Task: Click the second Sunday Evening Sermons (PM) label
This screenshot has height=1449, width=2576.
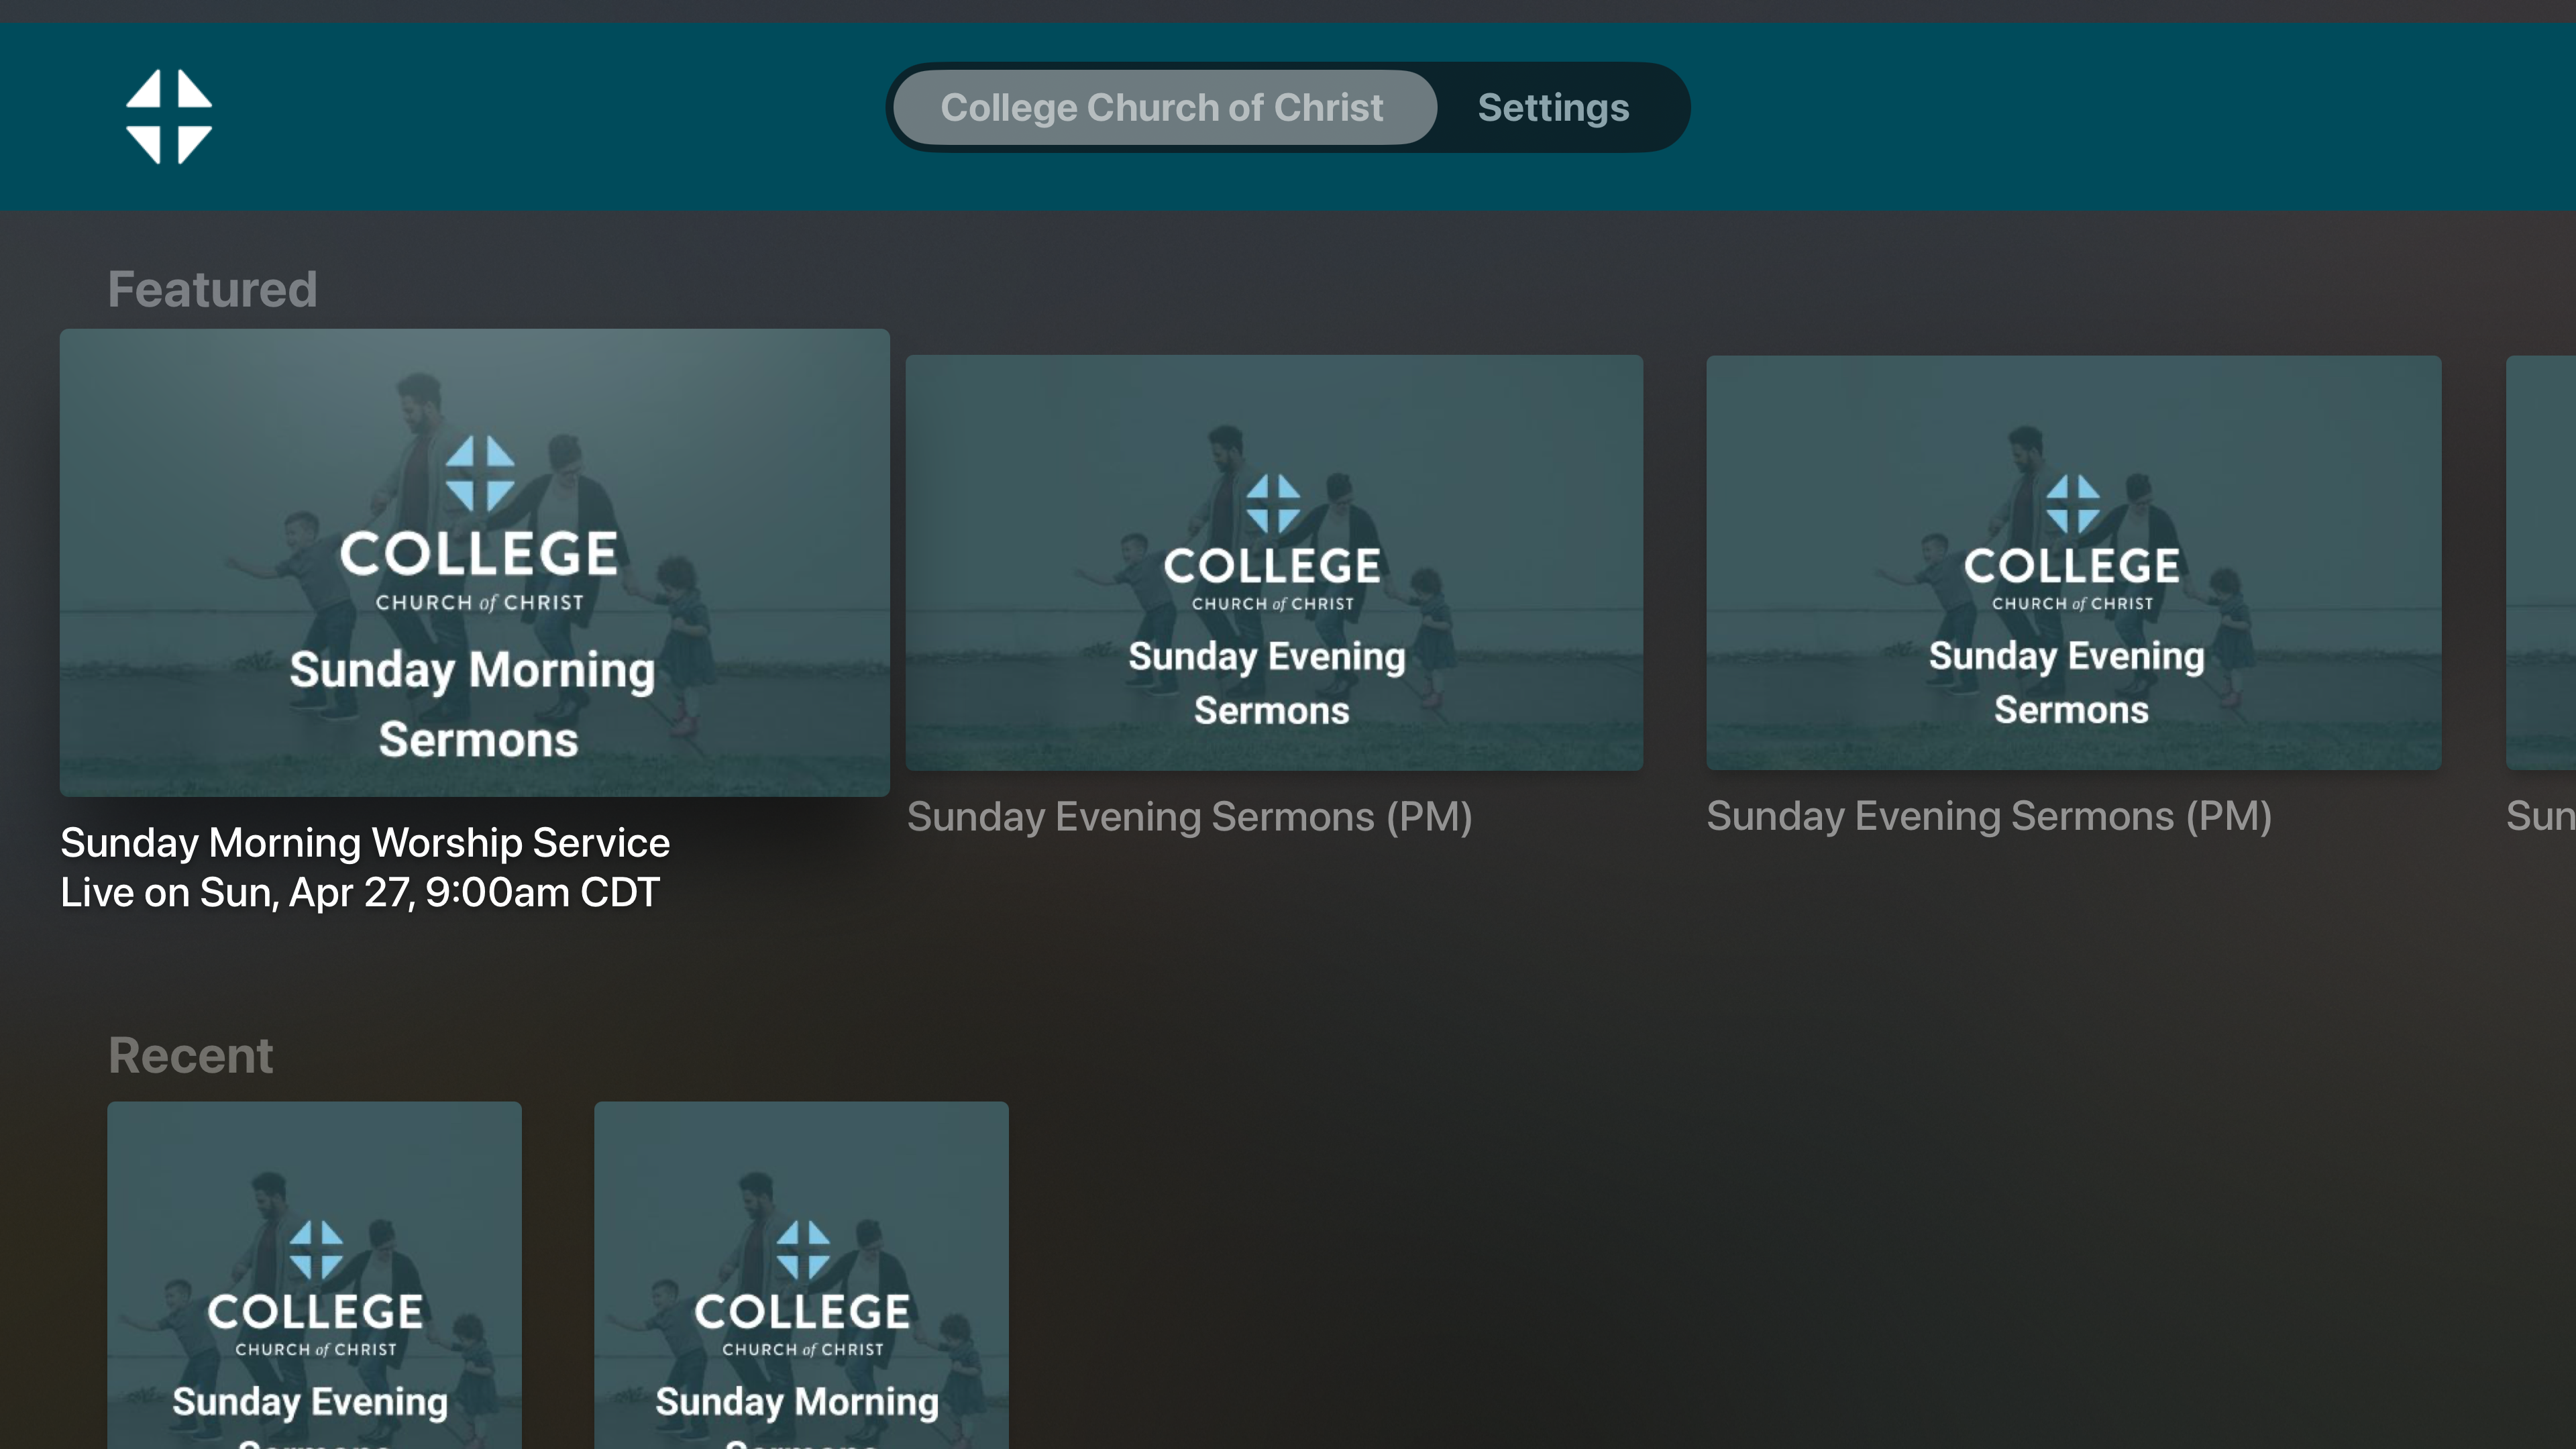Action: (x=1989, y=816)
